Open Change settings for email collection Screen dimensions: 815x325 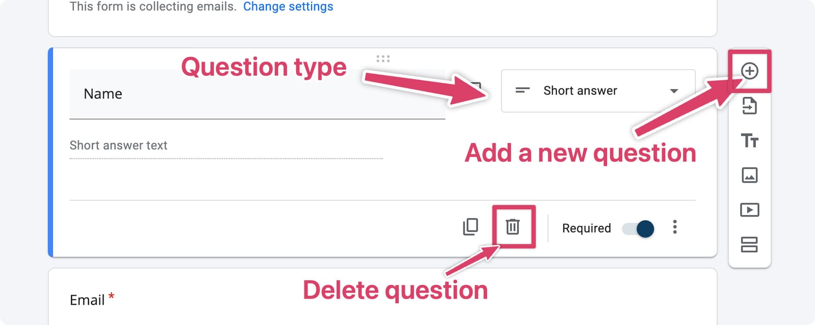[288, 7]
